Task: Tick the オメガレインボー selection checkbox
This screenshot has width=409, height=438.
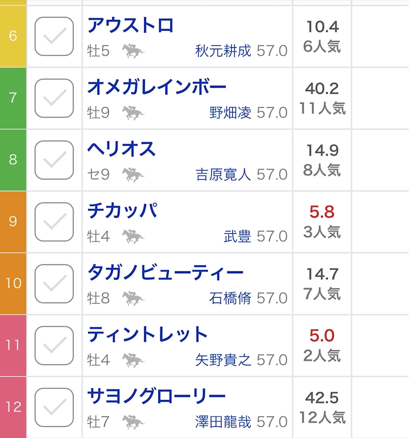Action: point(55,98)
